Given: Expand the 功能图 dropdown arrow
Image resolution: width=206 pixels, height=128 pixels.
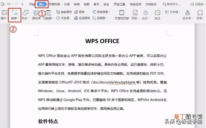Looking at the screenshot, I should click(x=53, y=18).
